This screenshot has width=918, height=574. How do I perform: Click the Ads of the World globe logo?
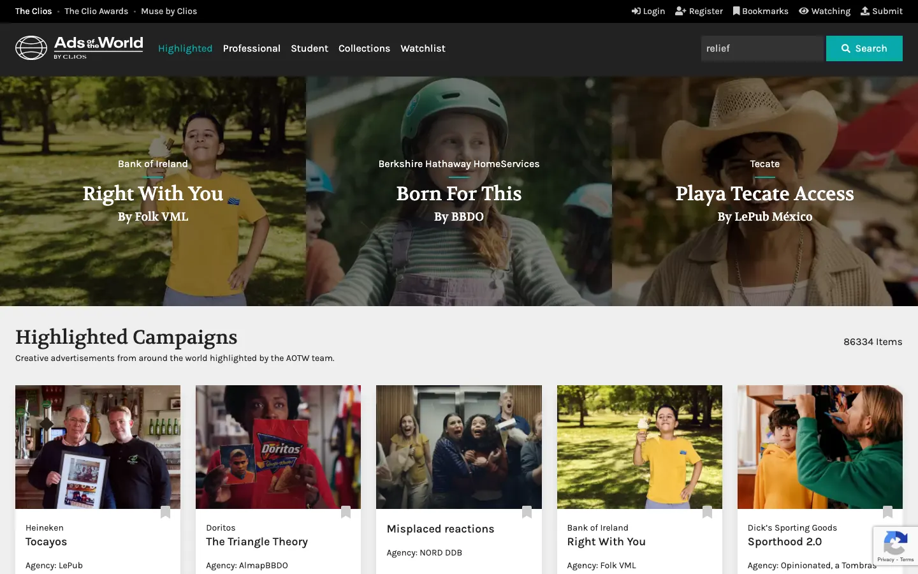click(x=31, y=48)
